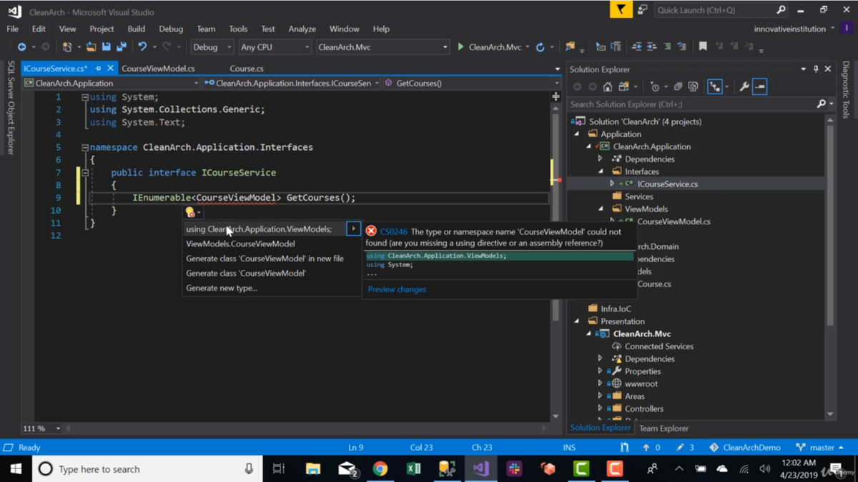858x482 pixels.
Task: Open Chrome from the Windows taskbar
Action: coord(380,469)
